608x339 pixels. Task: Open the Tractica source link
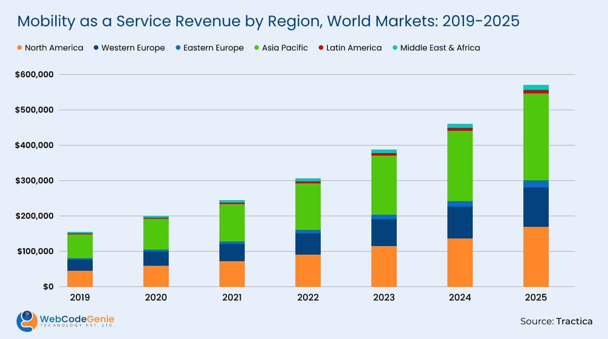coord(575,321)
